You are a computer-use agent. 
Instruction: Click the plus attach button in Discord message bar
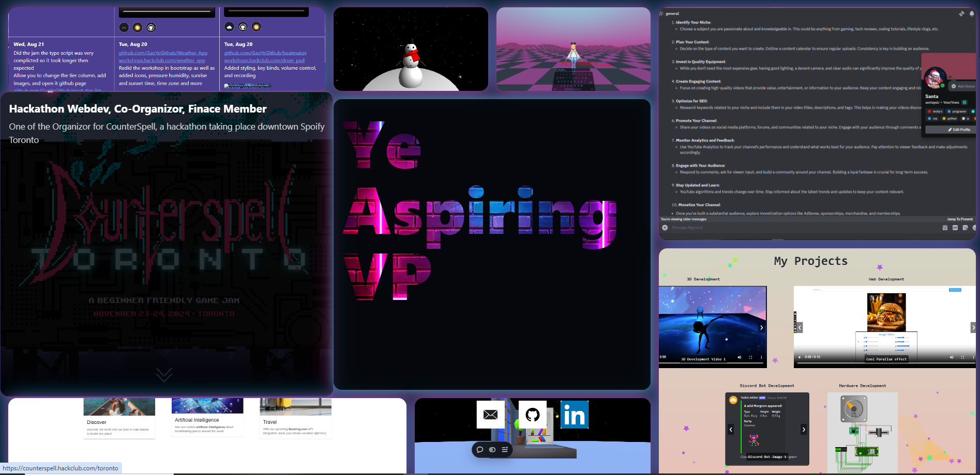(x=665, y=228)
